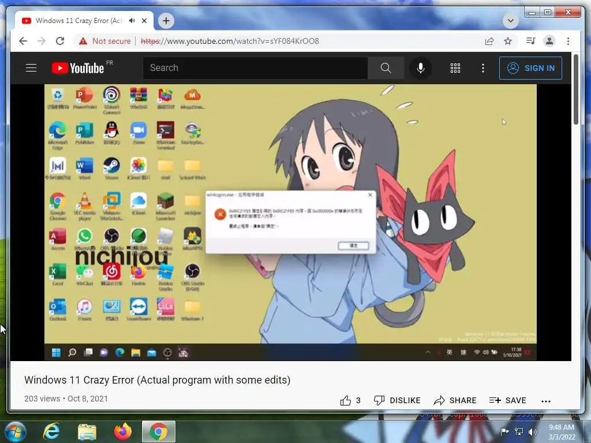Open YouTube settings three-dot menu
Screen dimensions: 591x443
pos(483,68)
